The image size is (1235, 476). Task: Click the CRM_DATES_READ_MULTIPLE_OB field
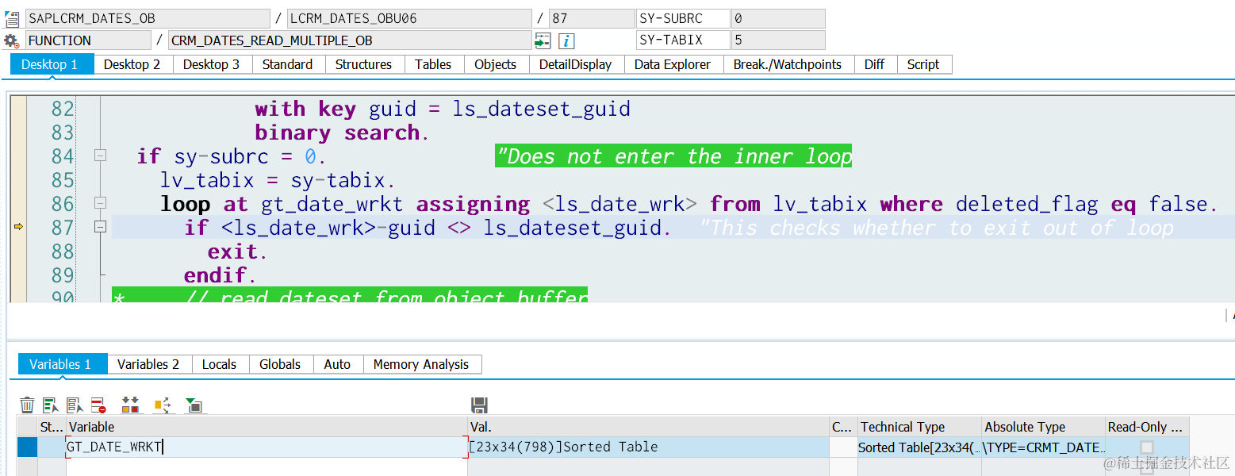(x=350, y=40)
